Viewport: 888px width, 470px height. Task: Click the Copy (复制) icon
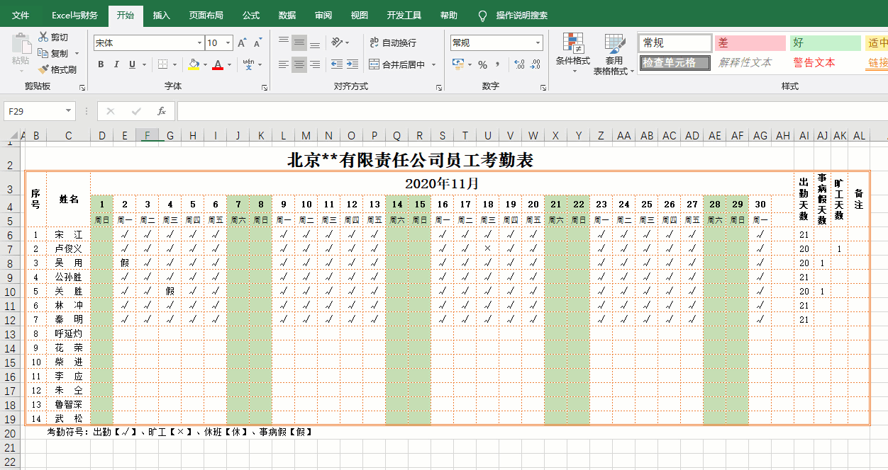coord(43,54)
